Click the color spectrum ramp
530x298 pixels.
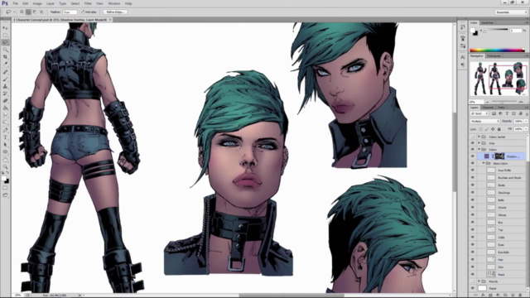[x=497, y=50]
